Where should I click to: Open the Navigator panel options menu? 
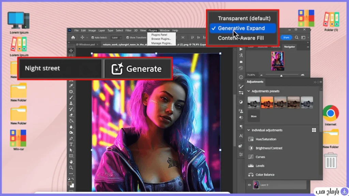click(308, 47)
